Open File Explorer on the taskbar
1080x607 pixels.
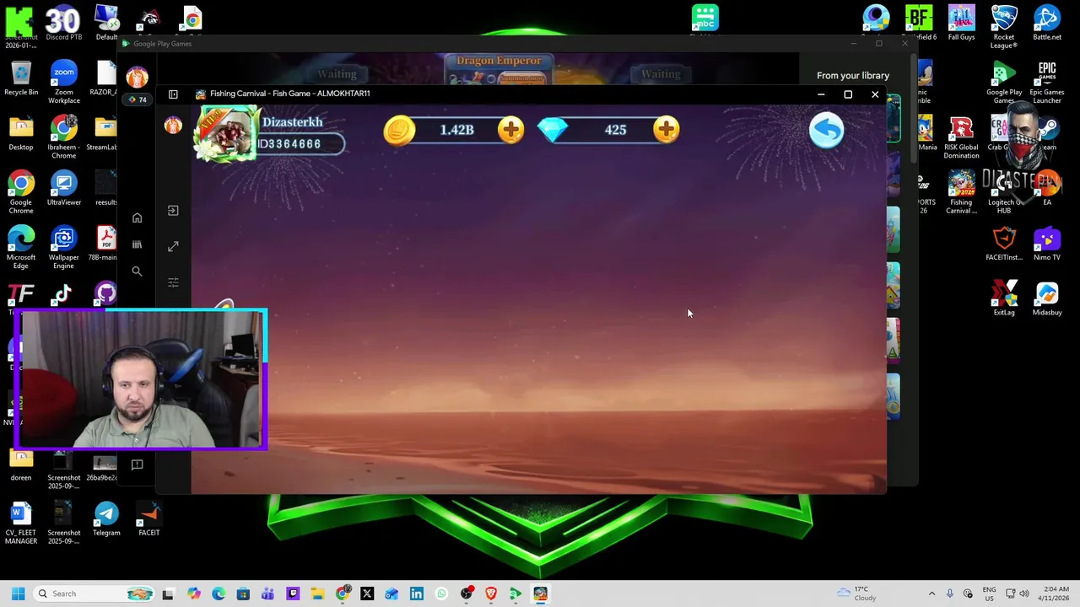[x=317, y=594]
